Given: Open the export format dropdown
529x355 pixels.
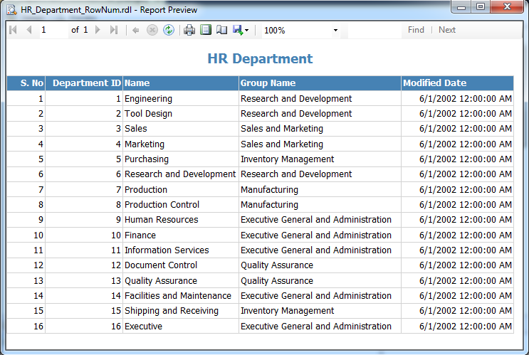Looking at the screenshot, I should [x=241, y=30].
